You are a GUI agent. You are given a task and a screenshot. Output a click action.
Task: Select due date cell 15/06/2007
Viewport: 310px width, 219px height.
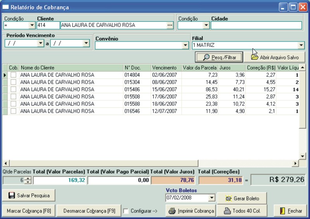coord(166,90)
